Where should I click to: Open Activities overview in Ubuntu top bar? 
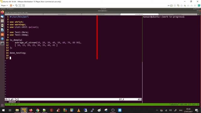pos(3,9)
